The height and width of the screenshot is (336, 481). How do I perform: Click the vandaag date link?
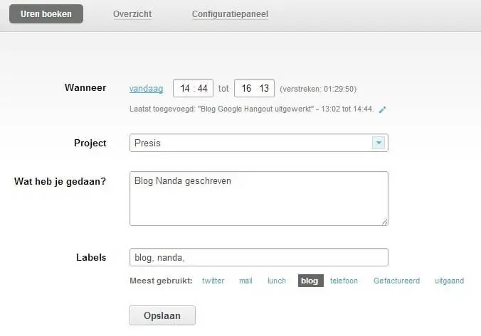coord(146,89)
